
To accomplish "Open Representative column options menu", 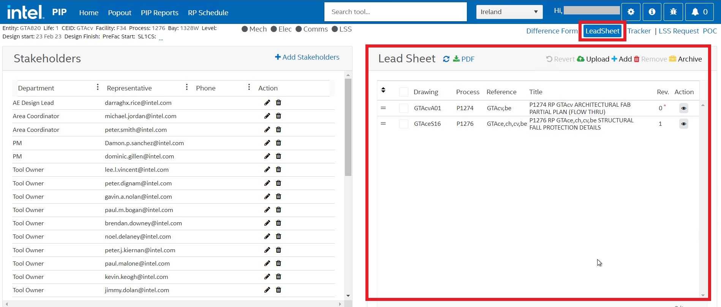I will click(187, 87).
